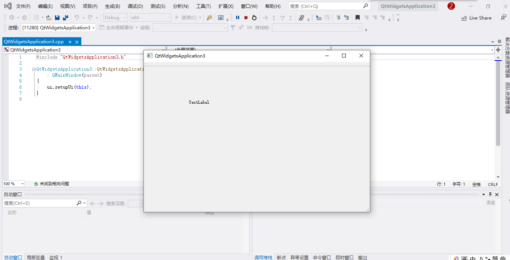Click the QtWidgetsApplication3 solution name label

[x=408, y=6]
